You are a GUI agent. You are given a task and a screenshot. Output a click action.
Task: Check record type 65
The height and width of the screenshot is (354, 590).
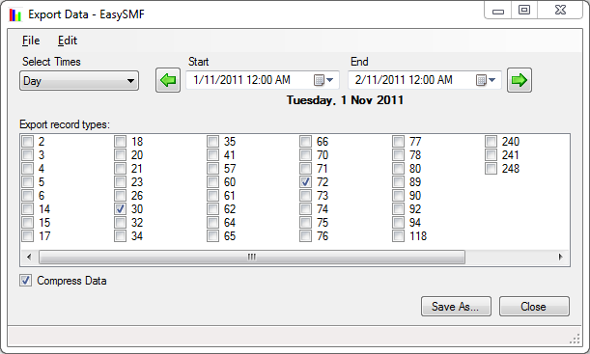pyautogui.click(x=212, y=236)
